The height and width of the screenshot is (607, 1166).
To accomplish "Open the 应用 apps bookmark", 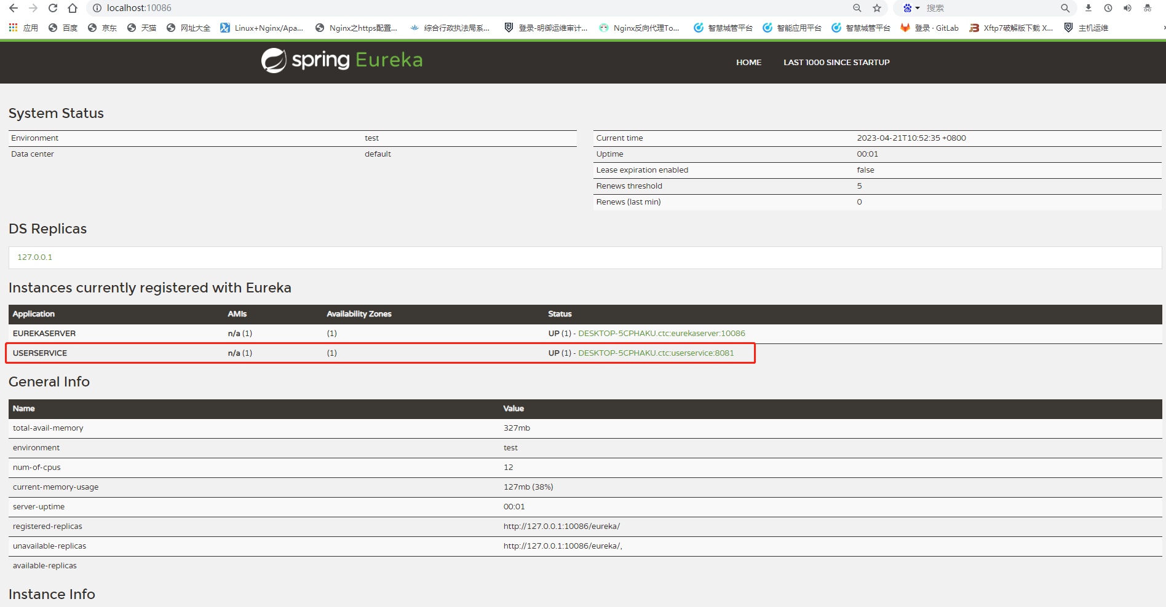I will click(x=23, y=28).
